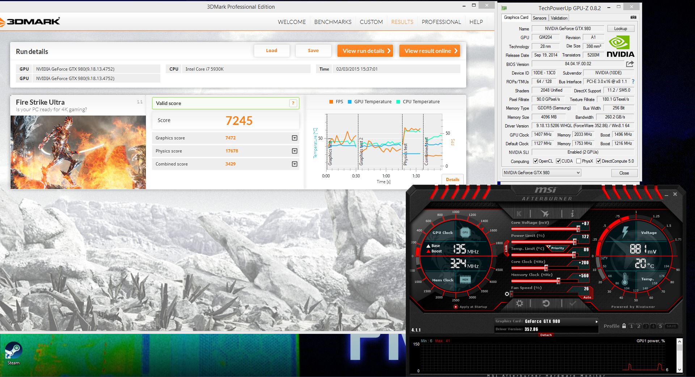The width and height of the screenshot is (695, 377).
Task: Open Afterburner settings gear icon
Action: point(519,303)
